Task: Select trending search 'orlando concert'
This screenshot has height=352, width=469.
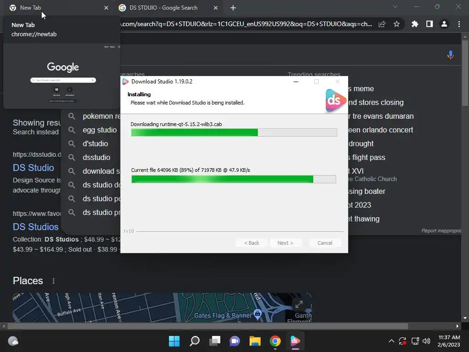Action: click(x=381, y=130)
